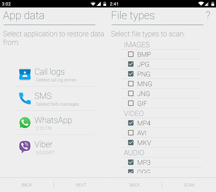The width and height of the screenshot is (216, 192).
Task: Tap NEXT on App data screen
Action: pos(81,185)
